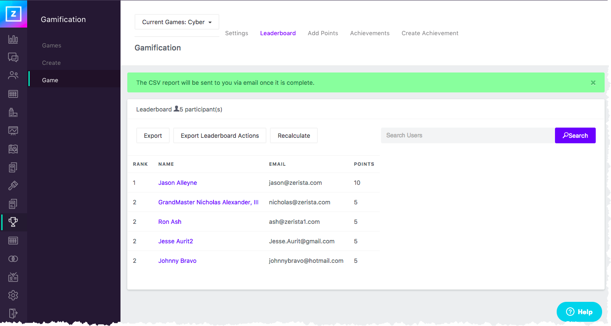Open Ron Ash's profile link

point(170,222)
